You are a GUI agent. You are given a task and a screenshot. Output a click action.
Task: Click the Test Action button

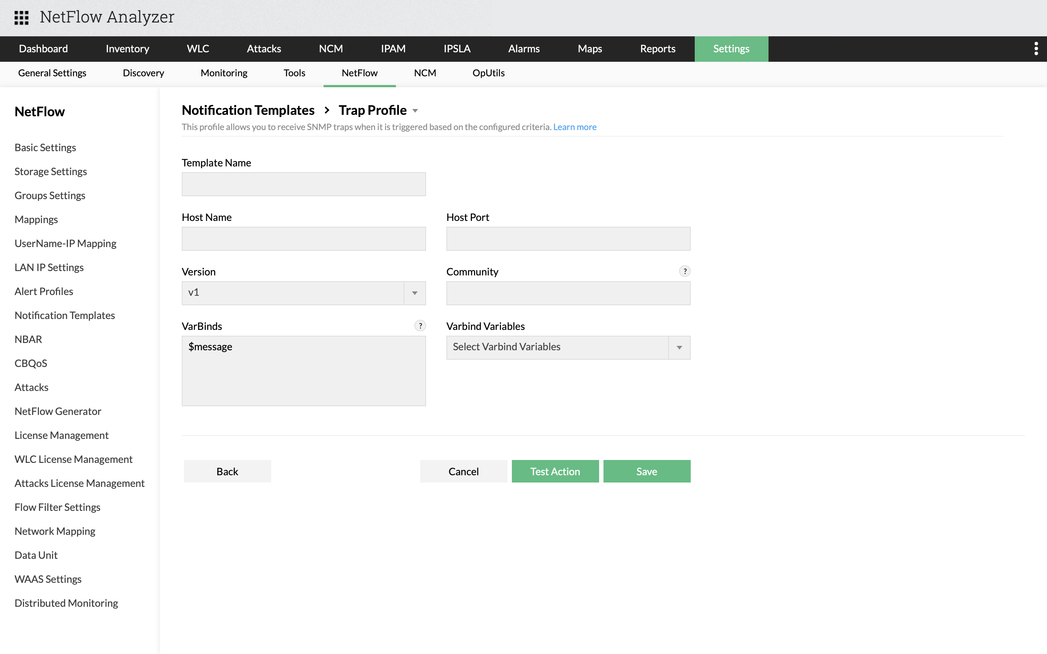click(555, 471)
